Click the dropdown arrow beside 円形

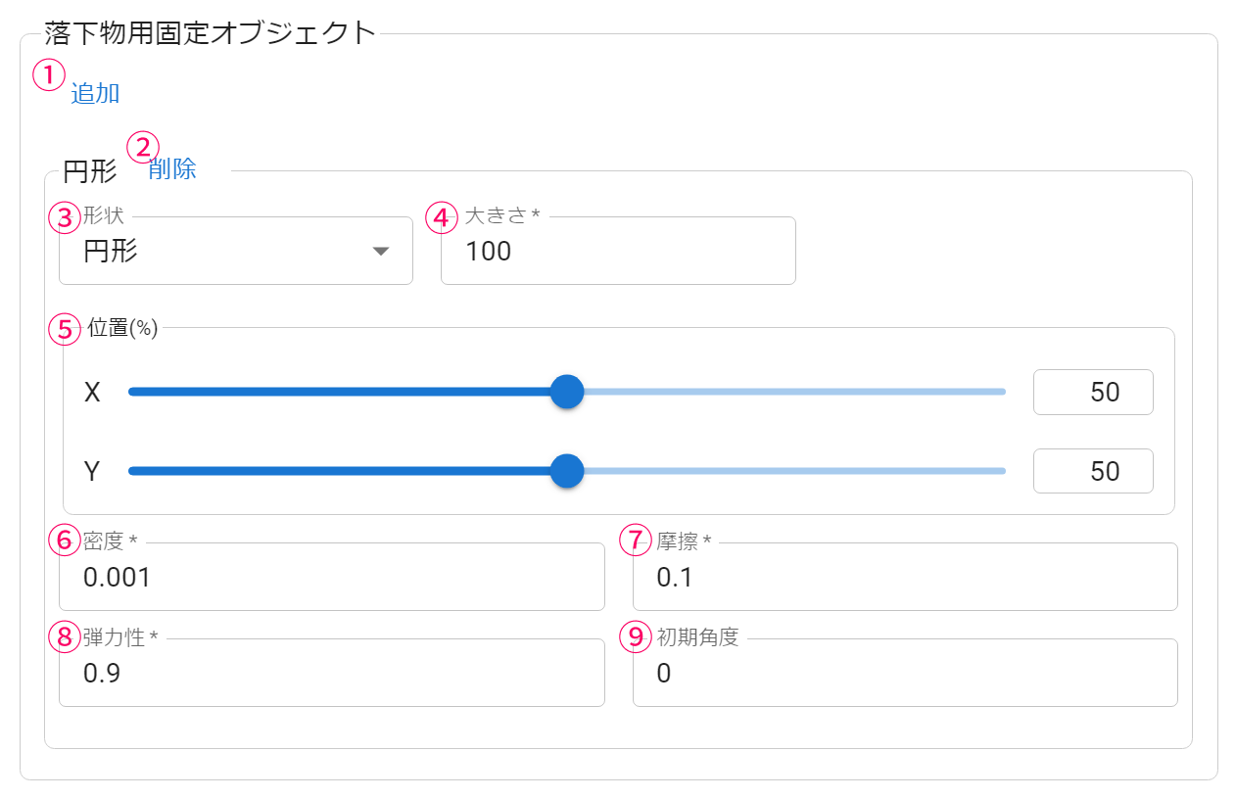(382, 252)
